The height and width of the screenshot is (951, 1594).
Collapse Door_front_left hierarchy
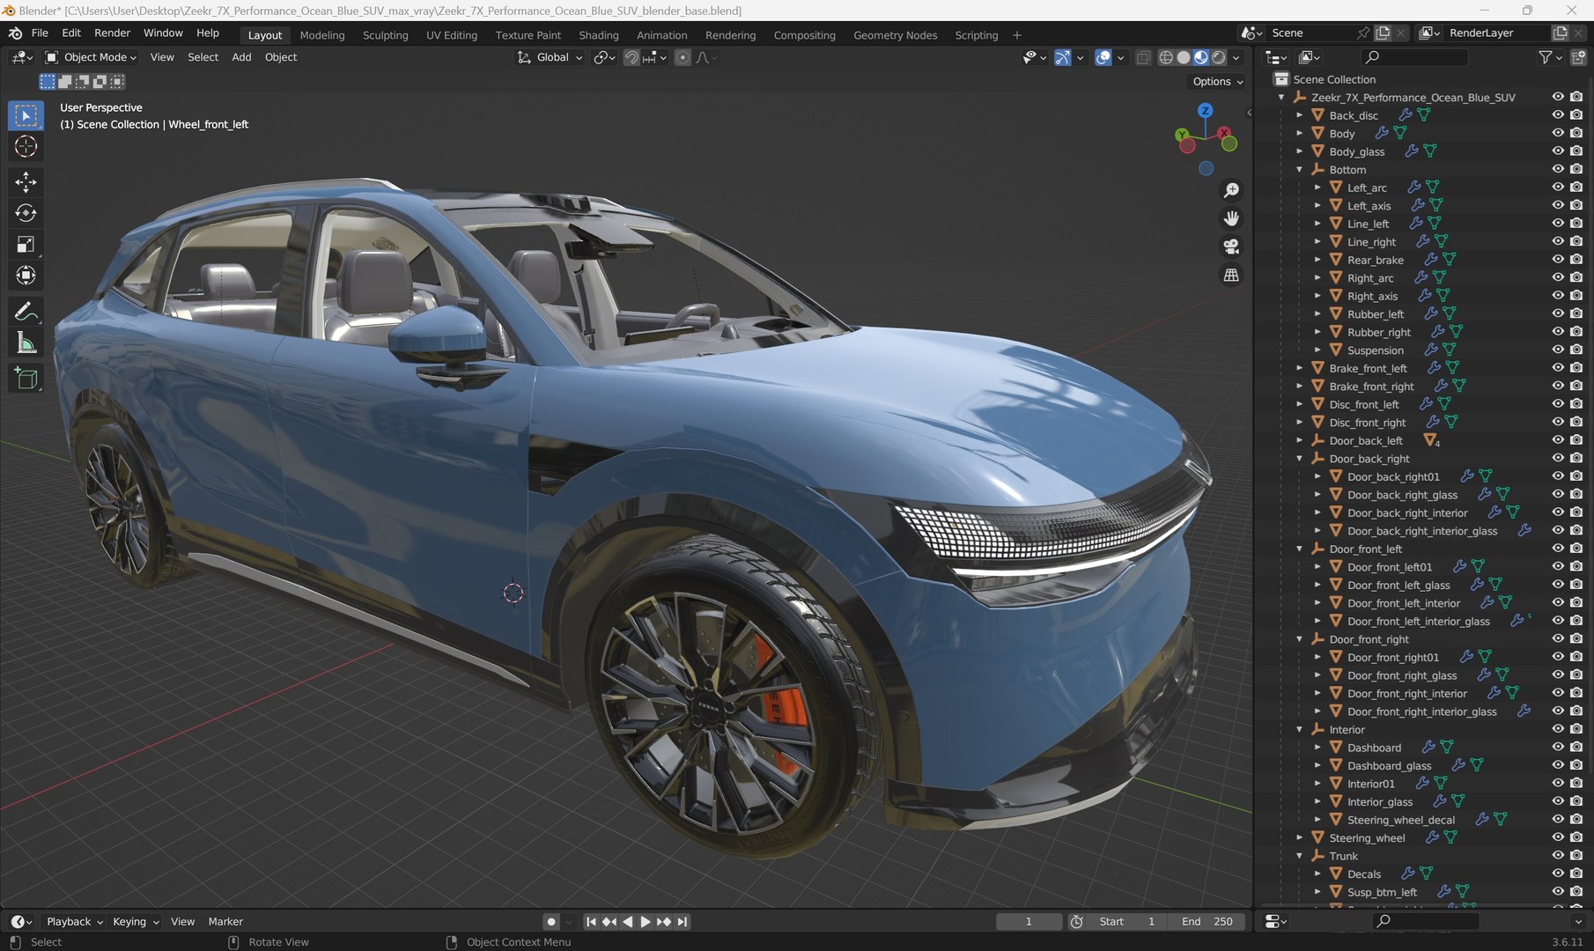coord(1300,549)
